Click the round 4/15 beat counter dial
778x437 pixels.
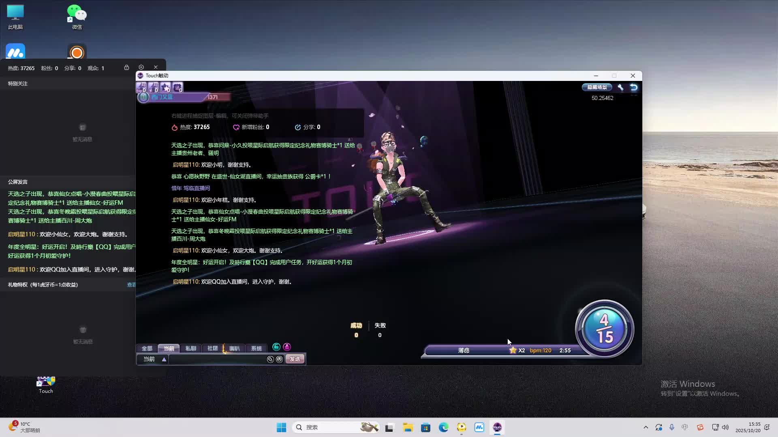point(604,329)
